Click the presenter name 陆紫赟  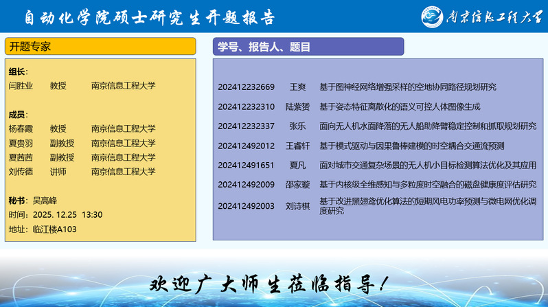tap(297, 106)
